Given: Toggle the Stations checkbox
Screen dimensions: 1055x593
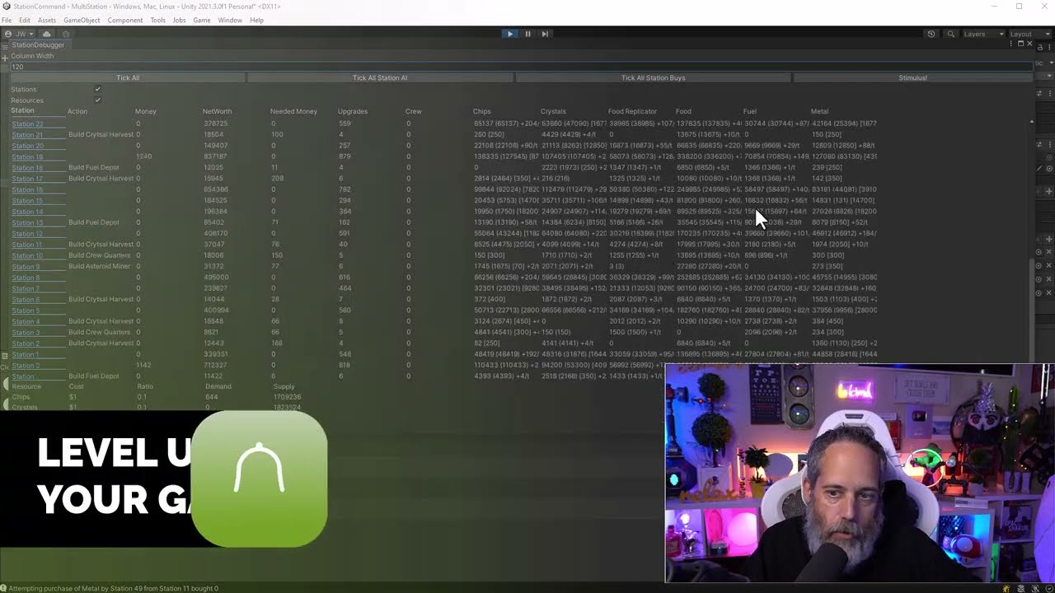Looking at the screenshot, I should [x=97, y=89].
